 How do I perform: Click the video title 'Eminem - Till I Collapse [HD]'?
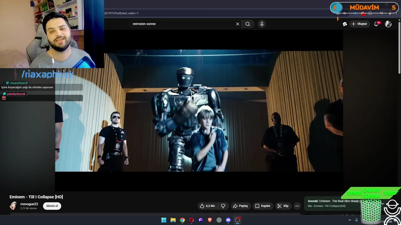pyautogui.click(x=36, y=197)
